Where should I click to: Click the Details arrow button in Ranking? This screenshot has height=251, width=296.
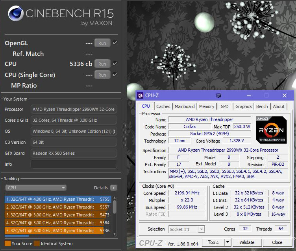click(x=114, y=188)
